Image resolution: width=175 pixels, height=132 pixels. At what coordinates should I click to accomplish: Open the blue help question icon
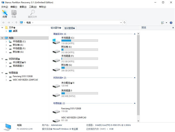(171, 23)
